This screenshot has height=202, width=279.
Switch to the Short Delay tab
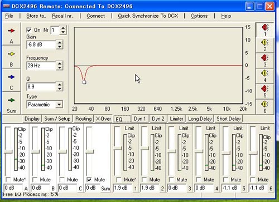(x=229, y=119)
